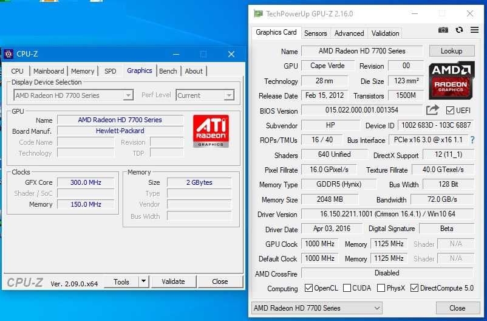The image size is (487, 321).
Task: Click the DirectX Support 12 (11_1) value
Action: [x=449, y=154]
